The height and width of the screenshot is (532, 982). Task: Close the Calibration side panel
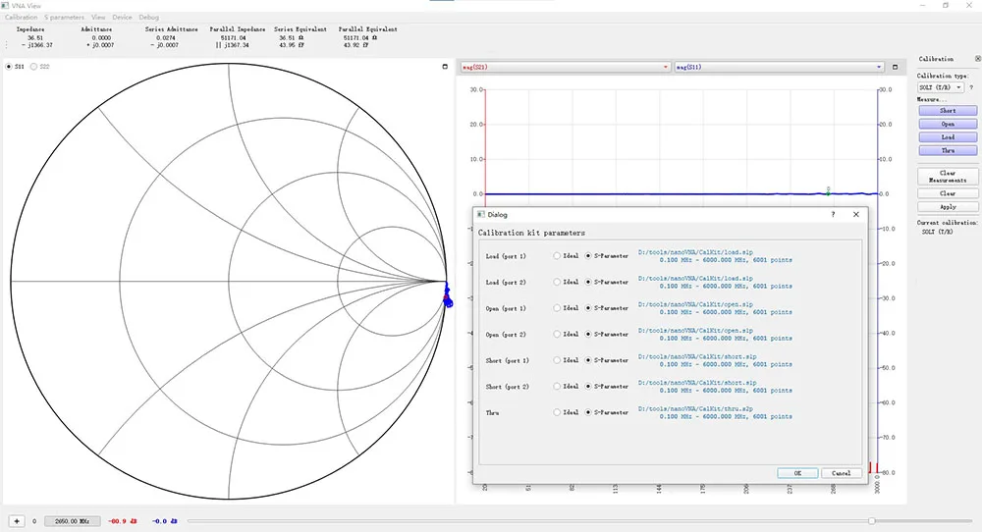pyautogui.click(x=978, y=59)
